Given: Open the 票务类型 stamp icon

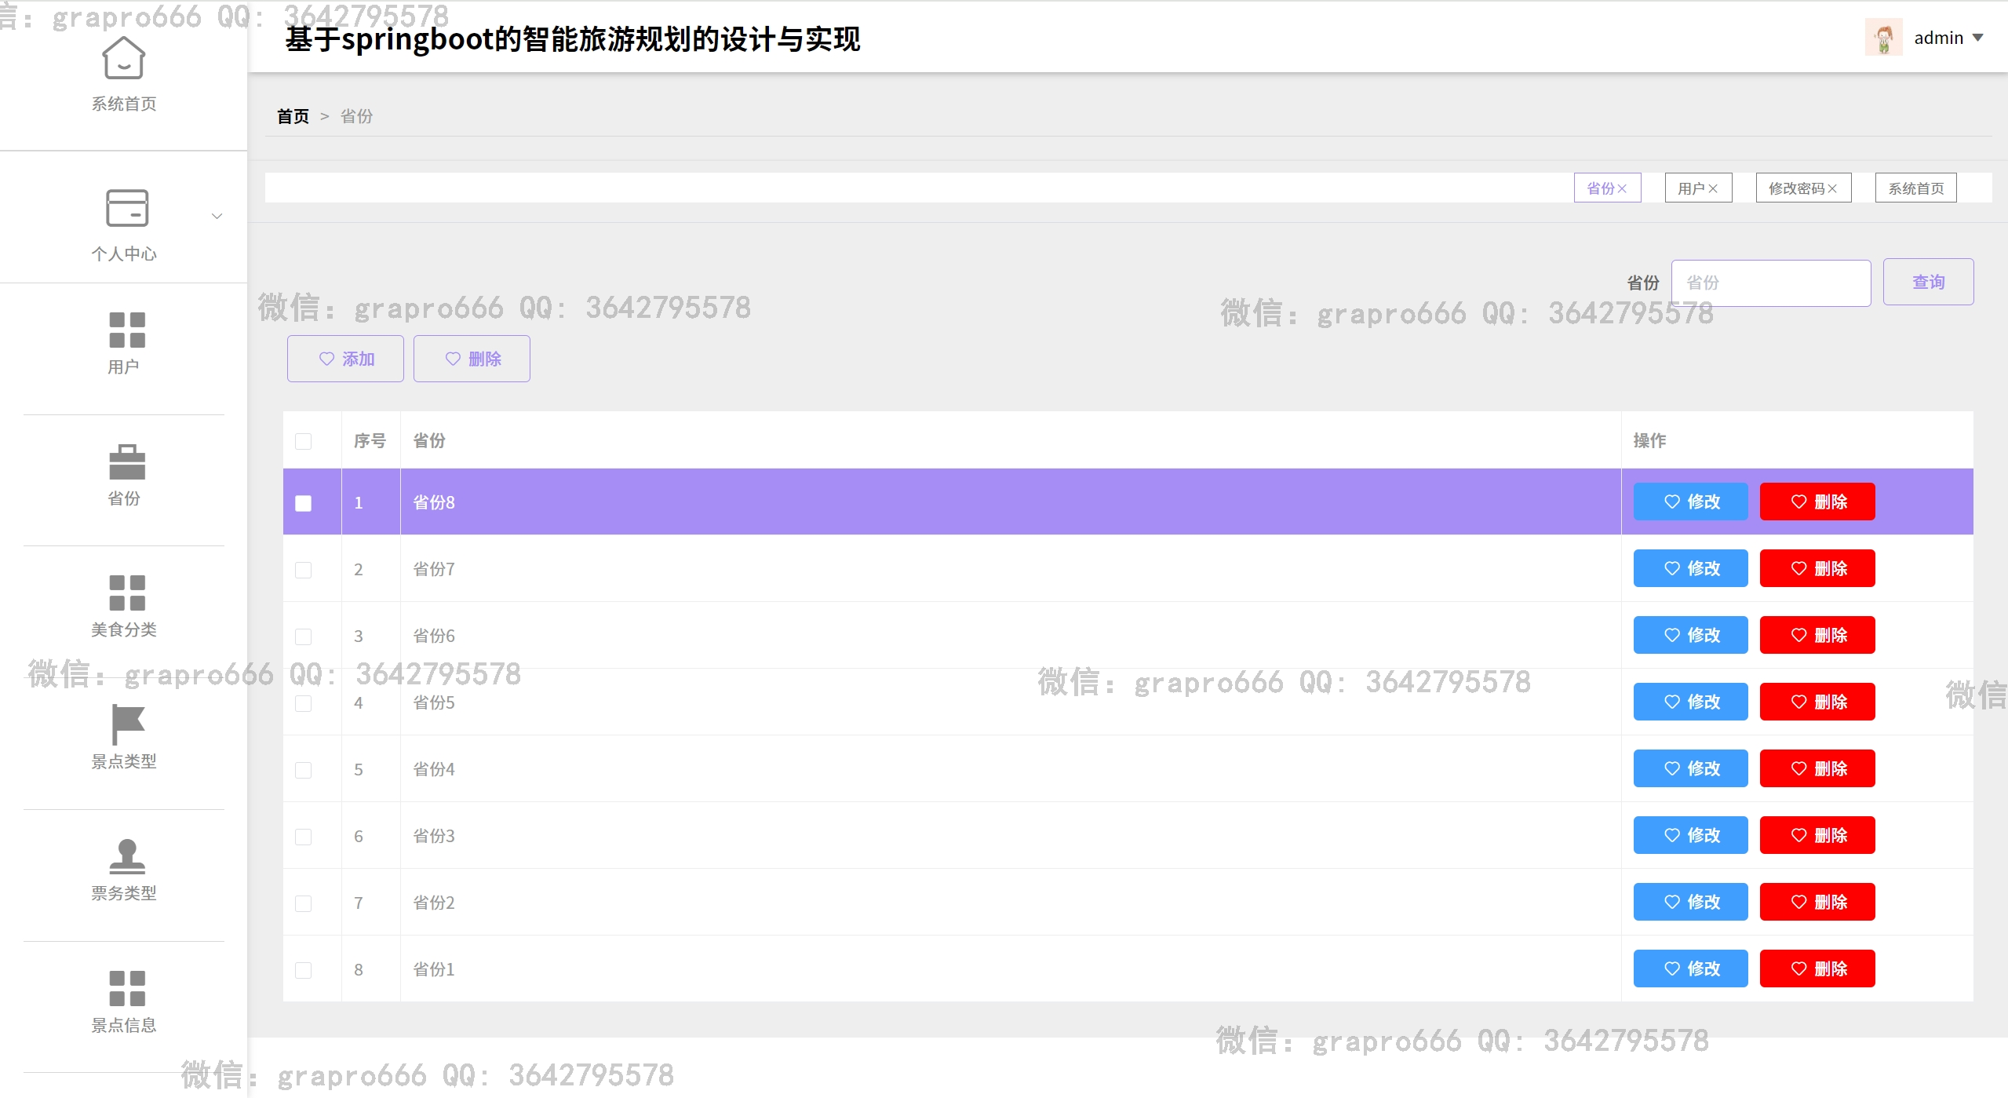Looking at the screenshot, I should coord(126,855).
